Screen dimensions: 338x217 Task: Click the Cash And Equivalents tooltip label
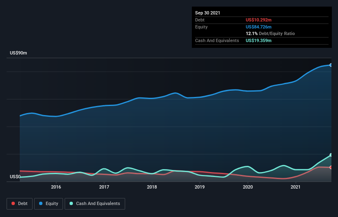tap(217, 40)
